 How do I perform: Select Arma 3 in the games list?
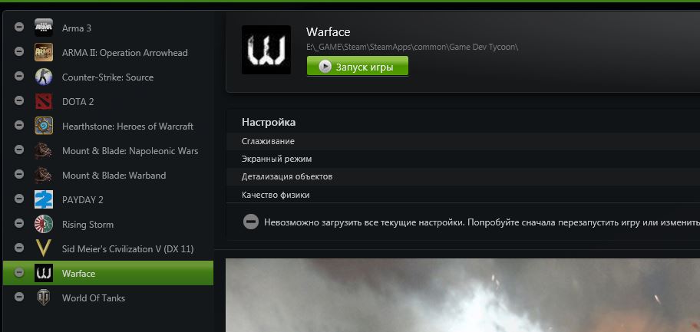108,28
